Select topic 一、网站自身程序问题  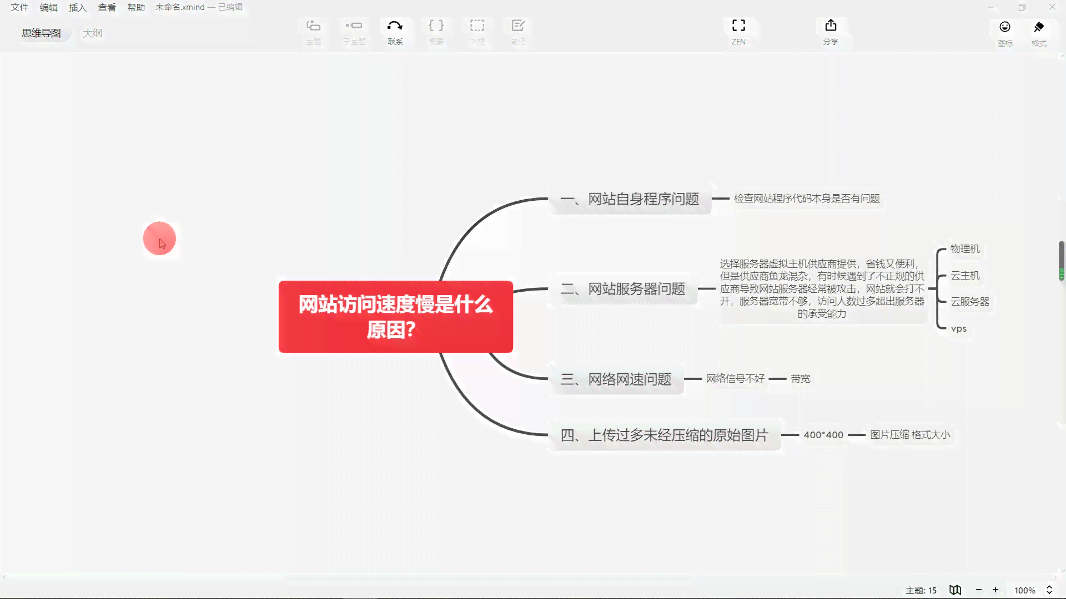(x=630, y=199)
